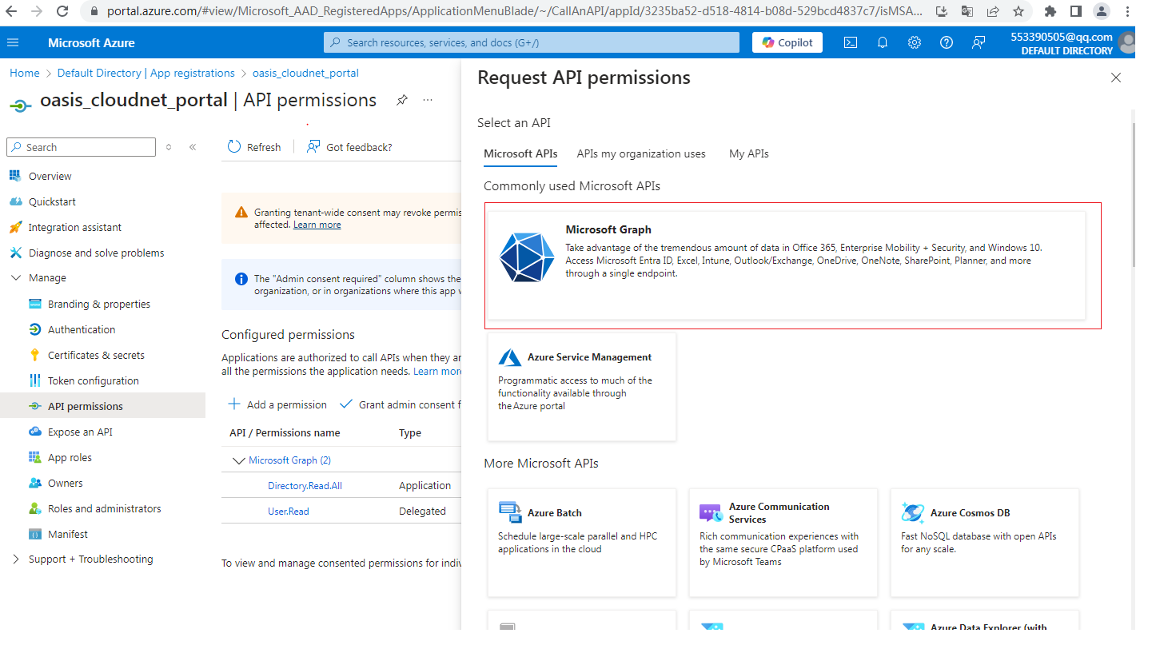Toggle the browser side panel icon
Image resolution: width=1156 pixels, height=653 pixels.
click(x=1076, y=11)
